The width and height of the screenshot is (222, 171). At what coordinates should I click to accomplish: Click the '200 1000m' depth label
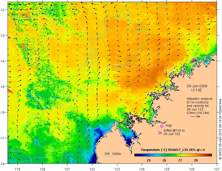[113, 154]
